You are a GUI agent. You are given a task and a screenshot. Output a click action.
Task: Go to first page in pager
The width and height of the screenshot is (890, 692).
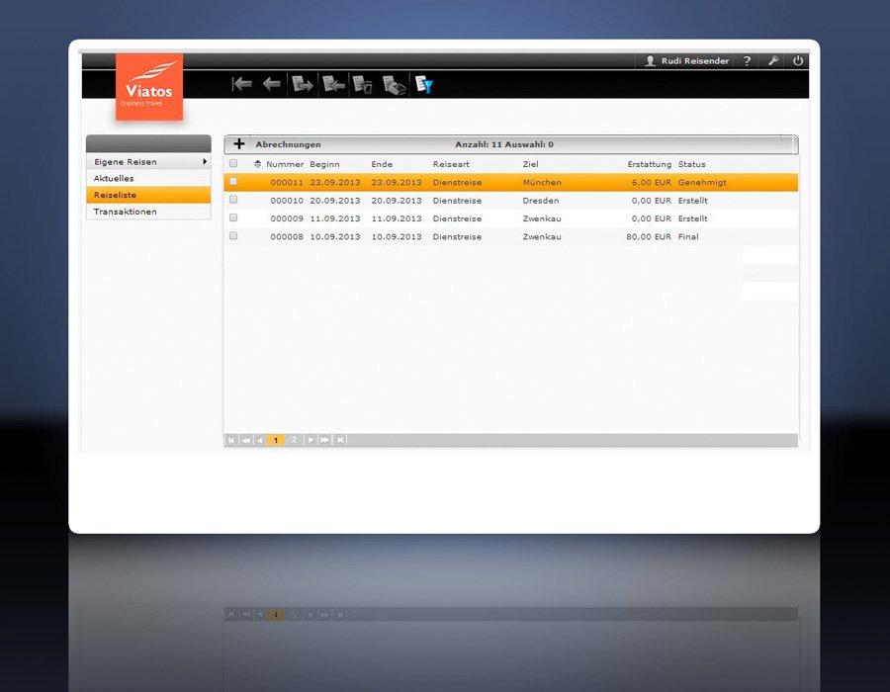click(x=231, y=440)
